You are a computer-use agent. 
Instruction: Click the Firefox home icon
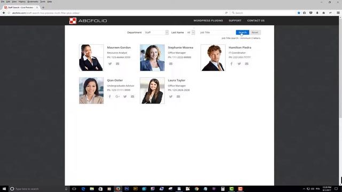324,13
